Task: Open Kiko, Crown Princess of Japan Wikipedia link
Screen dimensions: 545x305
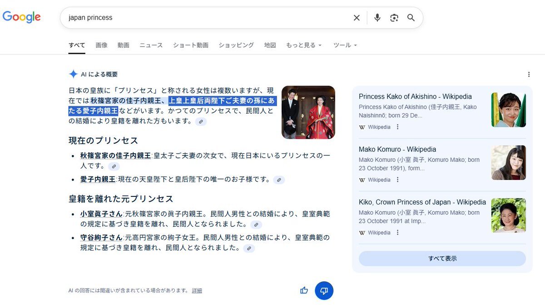Action: point(422,202)
